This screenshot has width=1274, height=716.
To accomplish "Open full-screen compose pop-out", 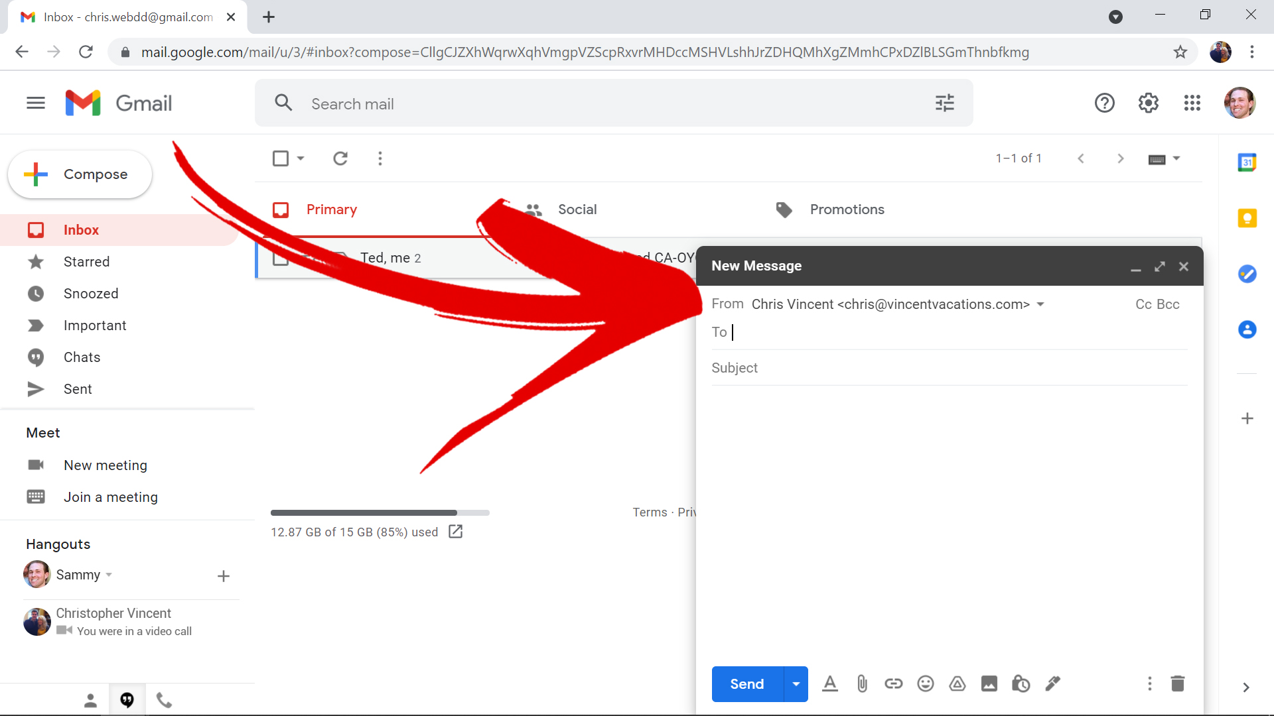I will 1160,267.
